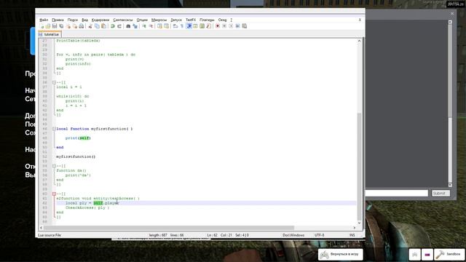Click the language flag button near Sandbox
The image size is (466, 262).
point(427,255)
